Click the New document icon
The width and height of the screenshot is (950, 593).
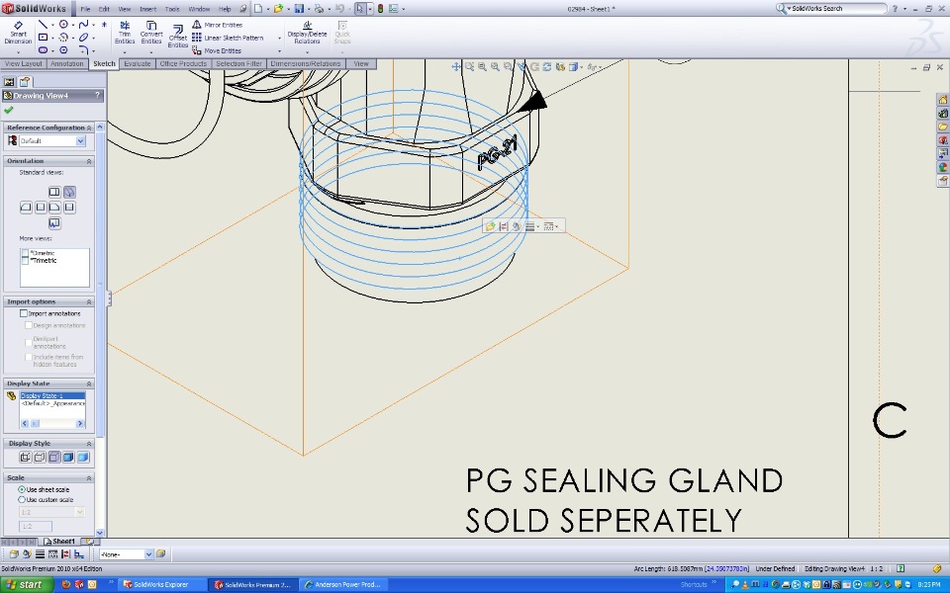click(258, 9)
